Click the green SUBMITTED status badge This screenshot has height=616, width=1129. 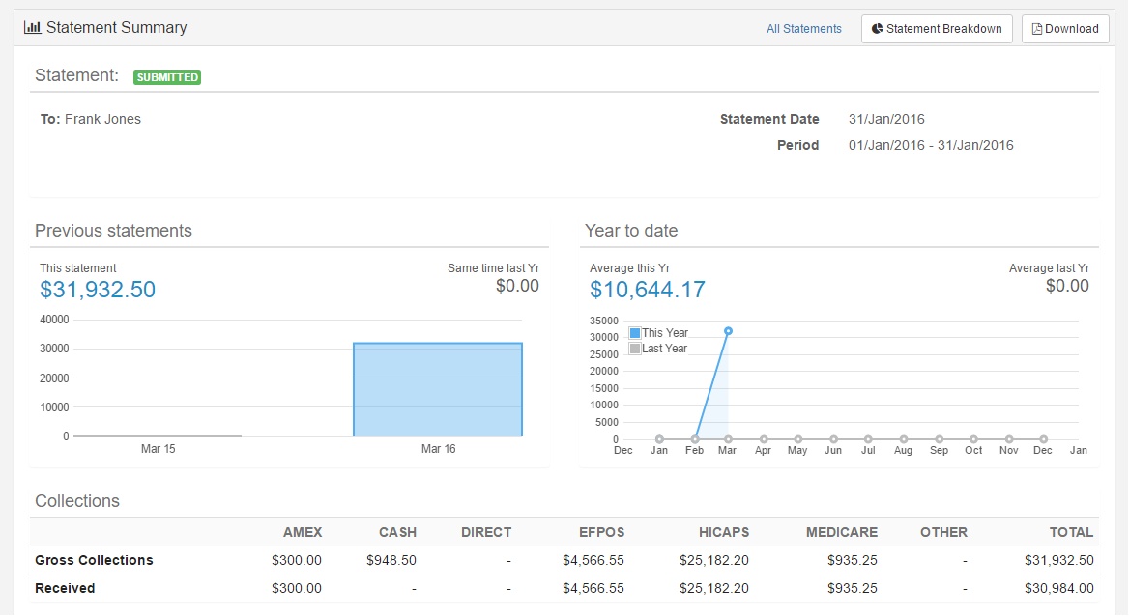(167, 77)
